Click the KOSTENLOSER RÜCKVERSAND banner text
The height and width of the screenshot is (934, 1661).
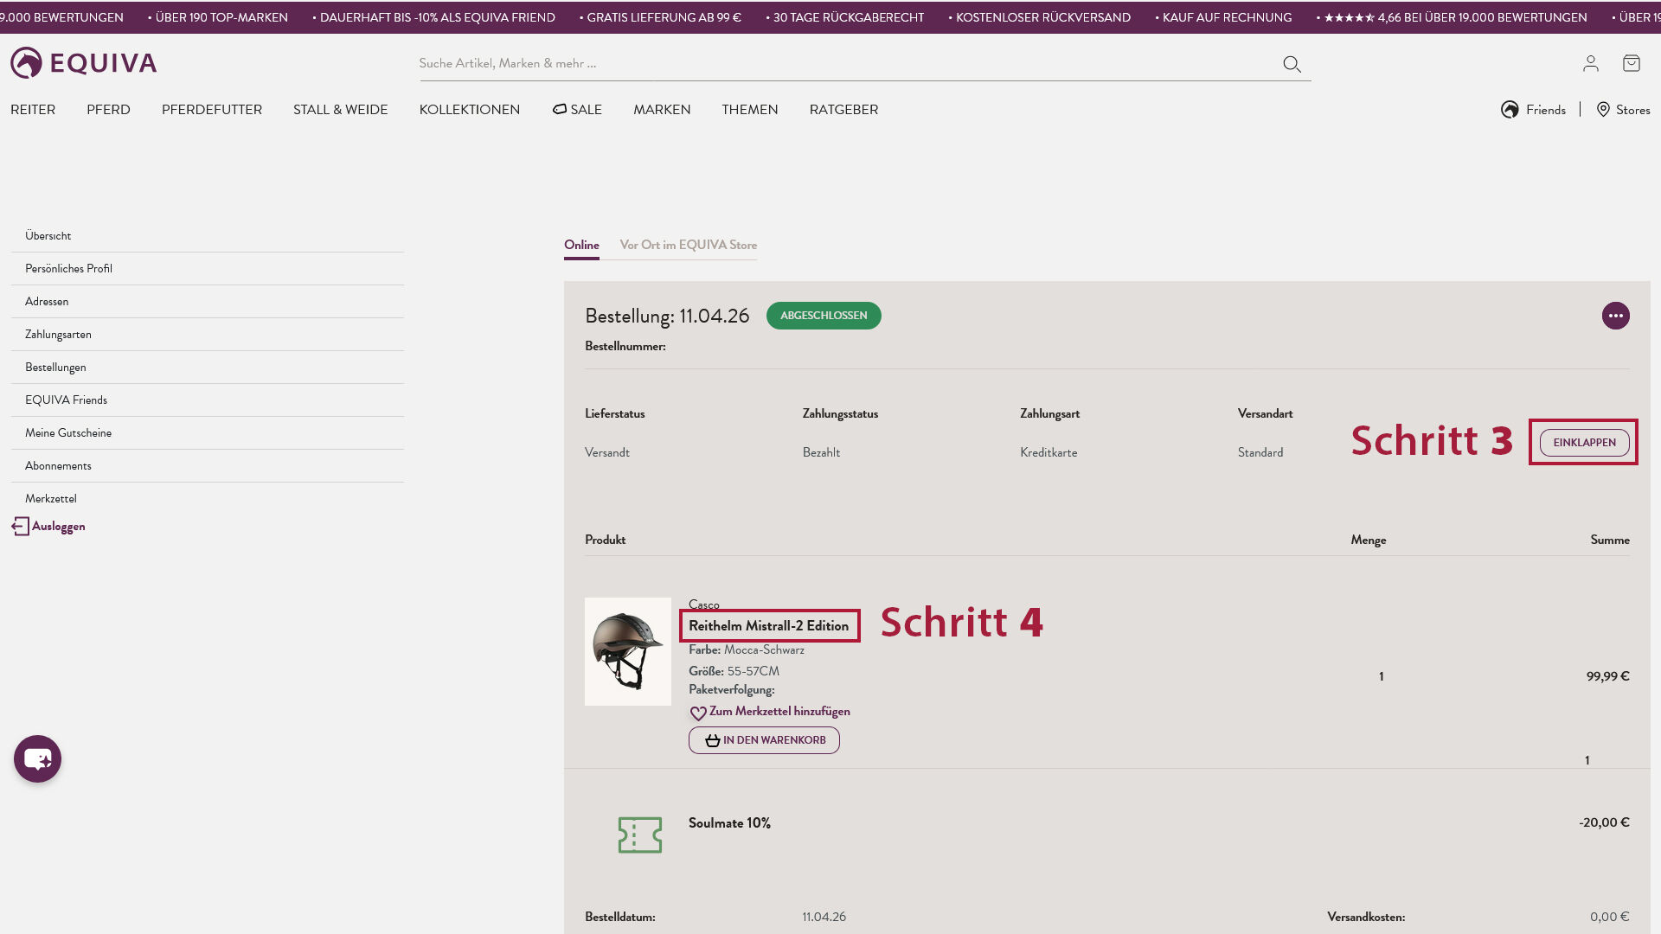pos(1042,17)
